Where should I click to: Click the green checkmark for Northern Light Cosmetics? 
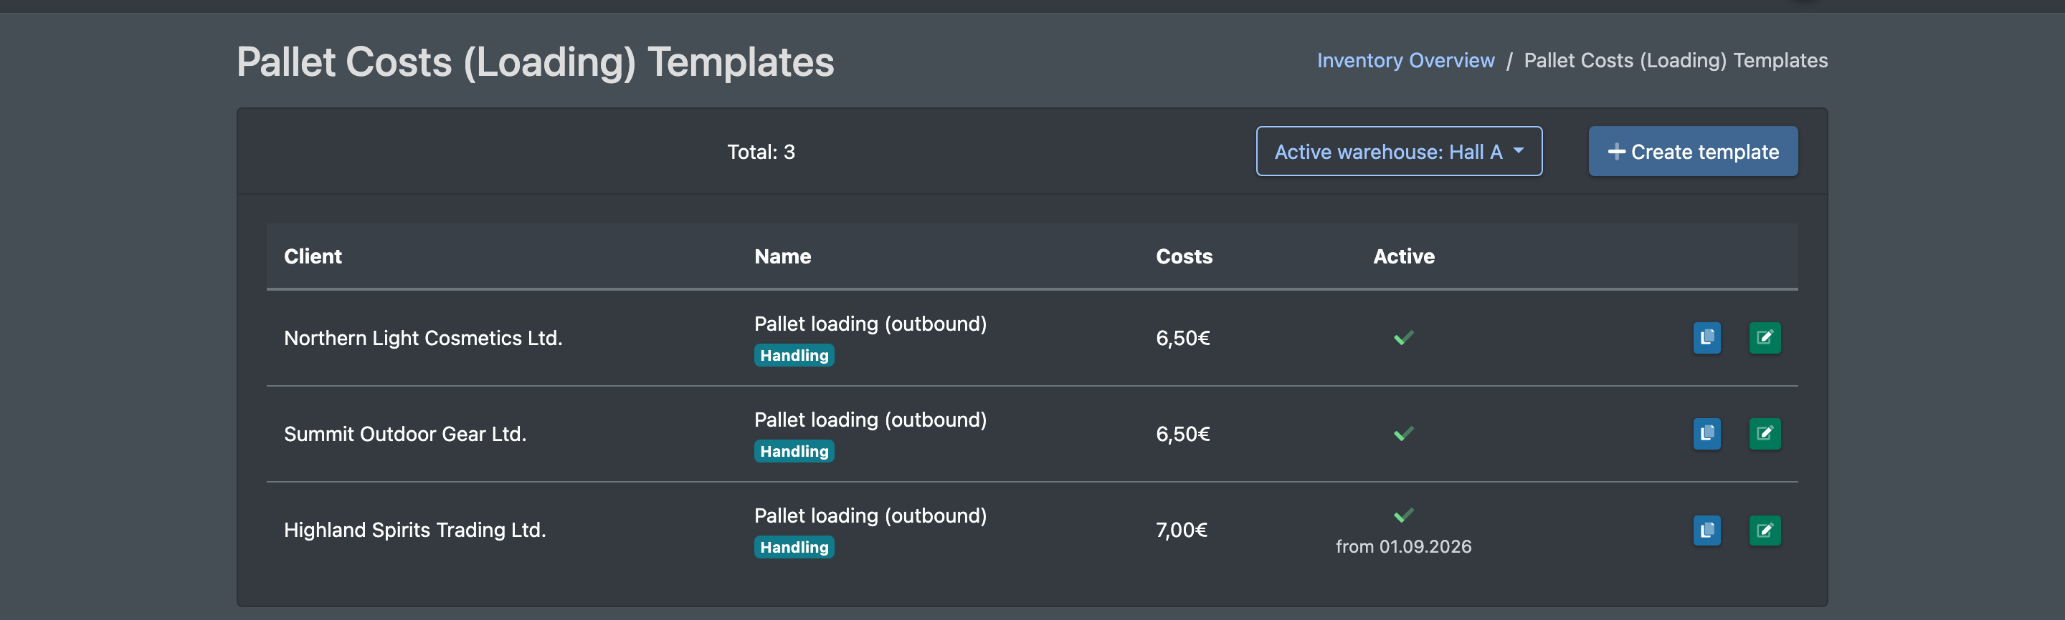(1404, 339)
